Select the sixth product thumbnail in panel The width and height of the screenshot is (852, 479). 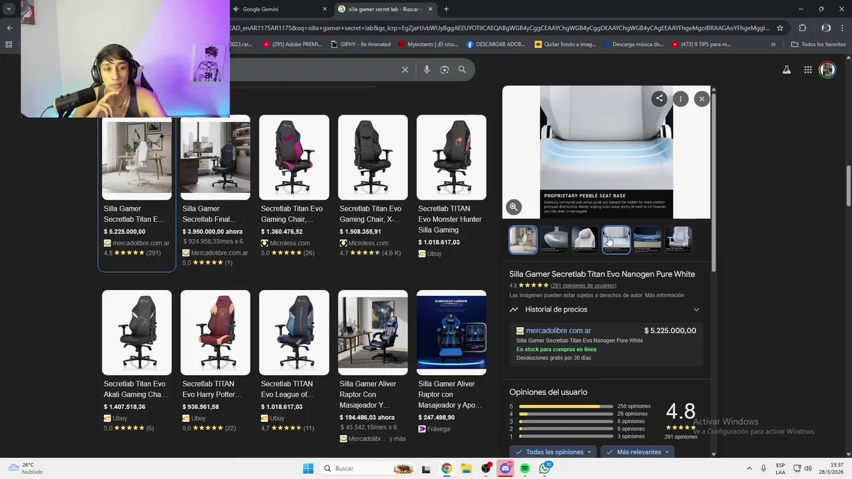point(678,239)
